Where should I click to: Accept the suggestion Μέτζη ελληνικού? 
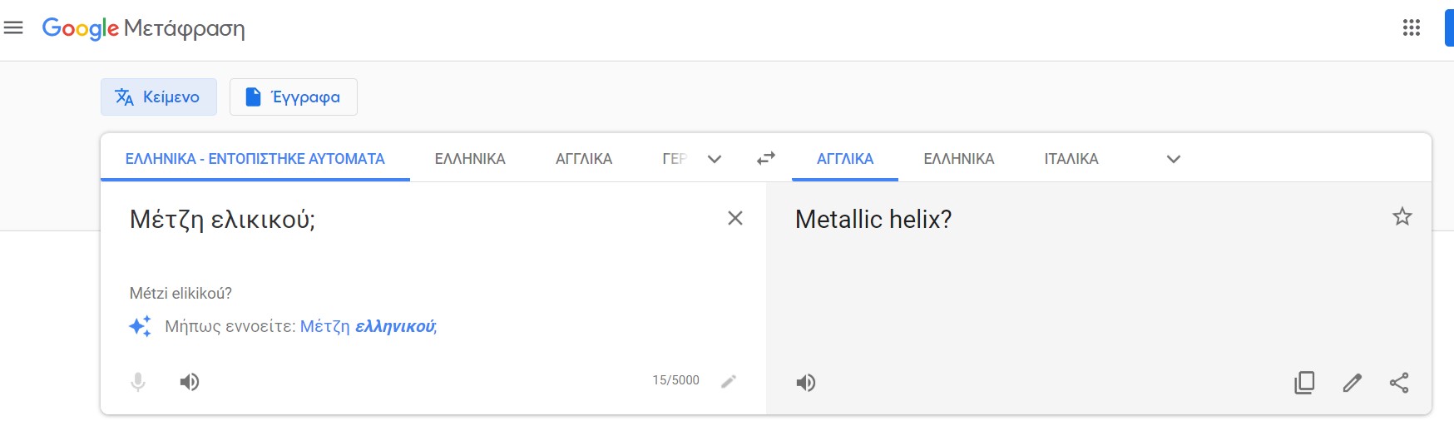[368, 327]
